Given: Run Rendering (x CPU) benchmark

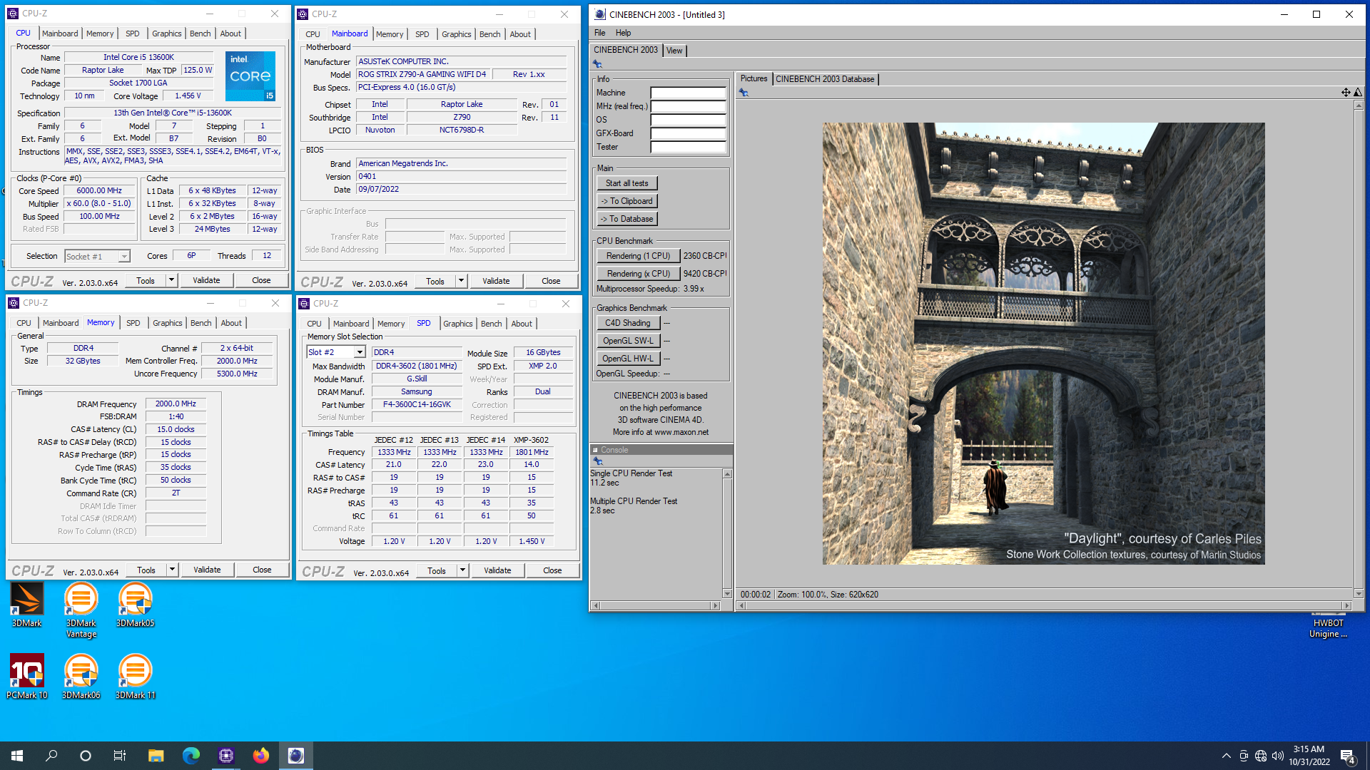Looking at the screenshot, I should (638, 274).
